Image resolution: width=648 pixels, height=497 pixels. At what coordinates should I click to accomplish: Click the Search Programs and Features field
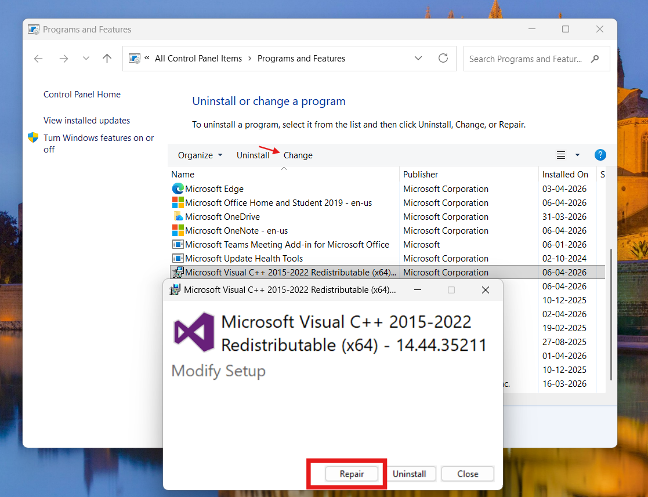tap(528, 58)
